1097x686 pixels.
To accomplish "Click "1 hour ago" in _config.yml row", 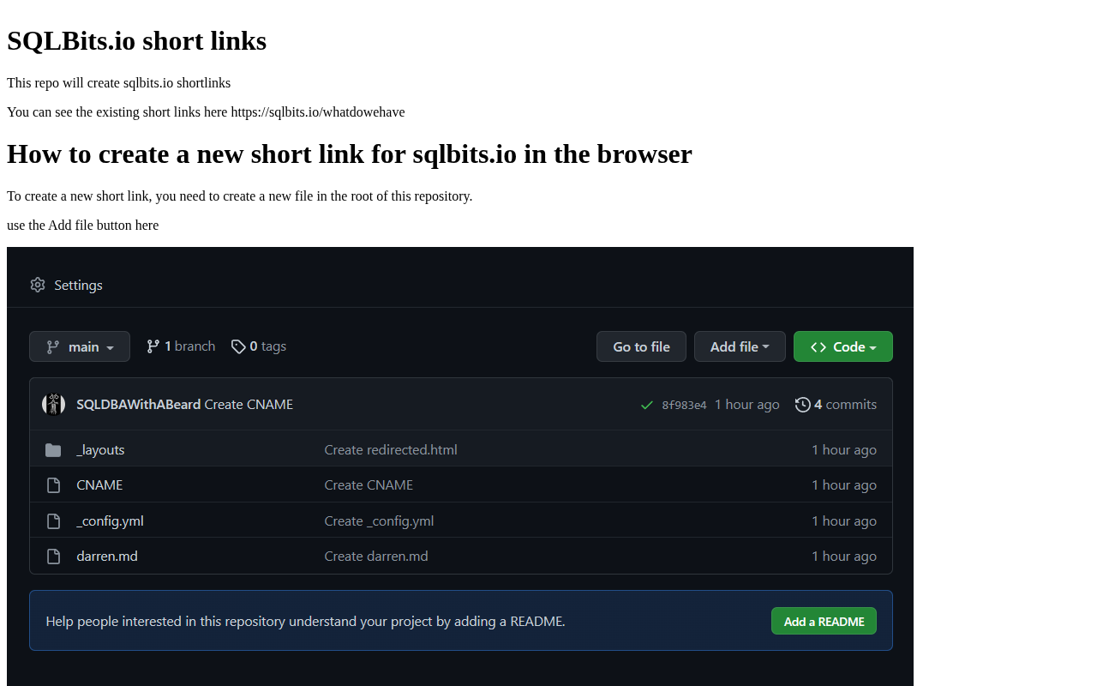I will coord(844,521).
